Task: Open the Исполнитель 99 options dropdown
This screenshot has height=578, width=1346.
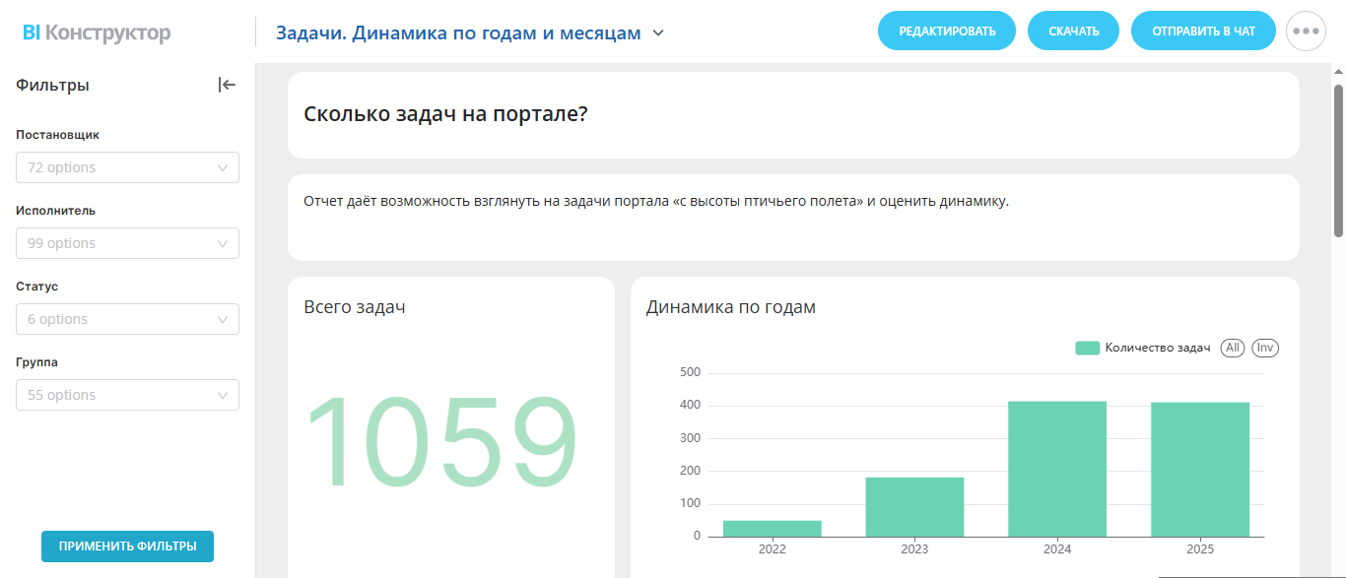Action: click(x=127, y=243)
